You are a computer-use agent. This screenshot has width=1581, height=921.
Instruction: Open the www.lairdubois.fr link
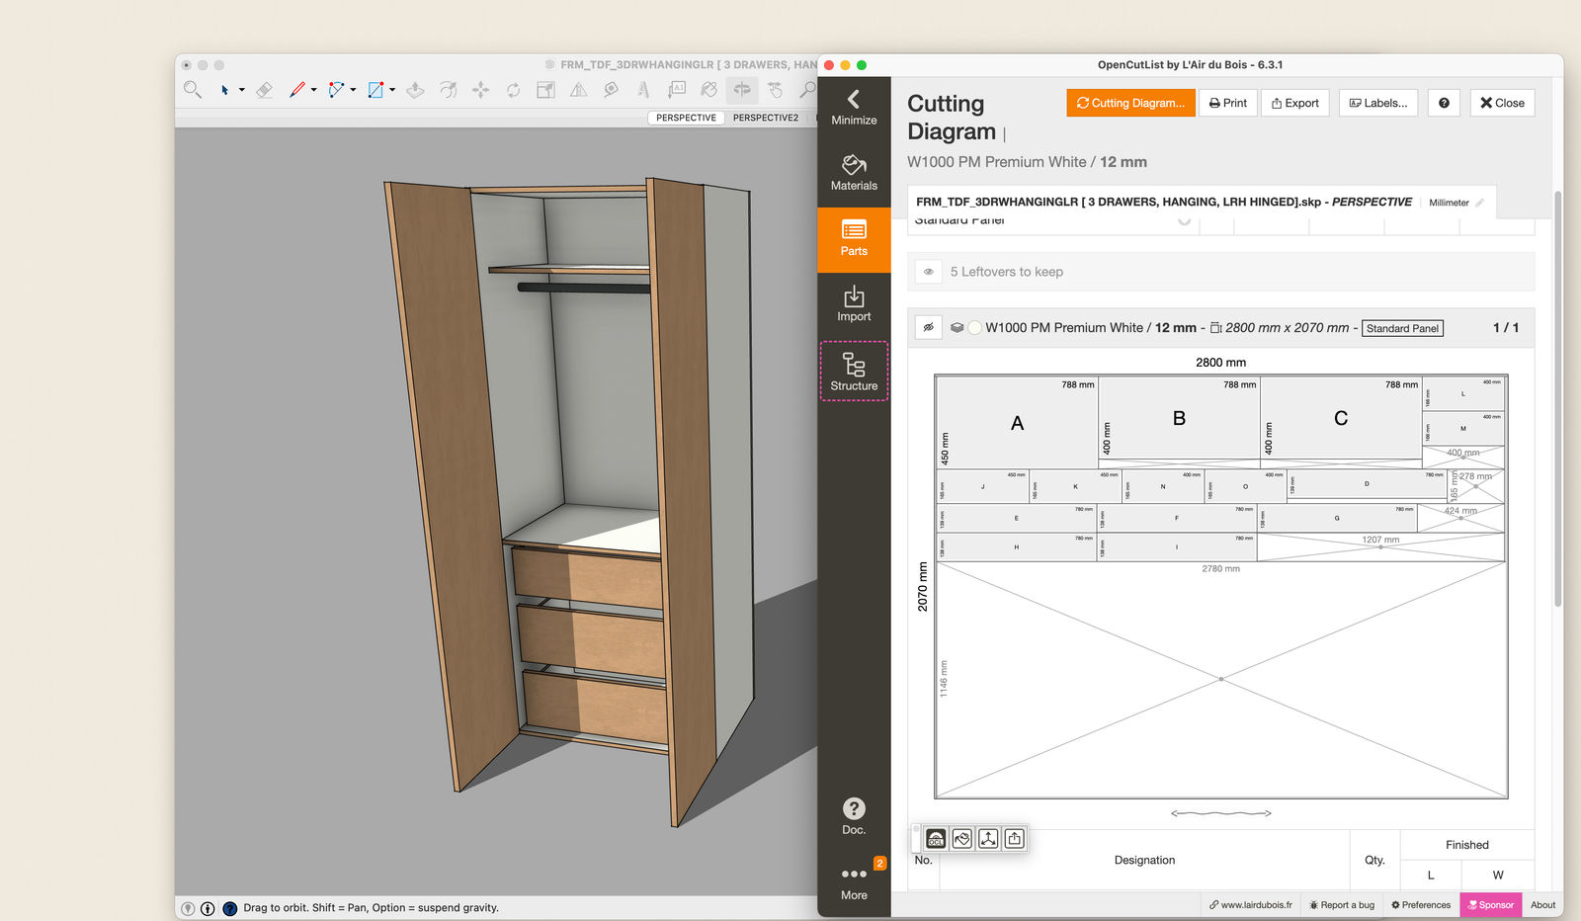pos(1250,905)
